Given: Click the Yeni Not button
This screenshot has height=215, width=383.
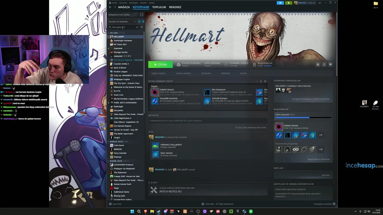Looking at the screenshot, I should (x=326, y=175).
